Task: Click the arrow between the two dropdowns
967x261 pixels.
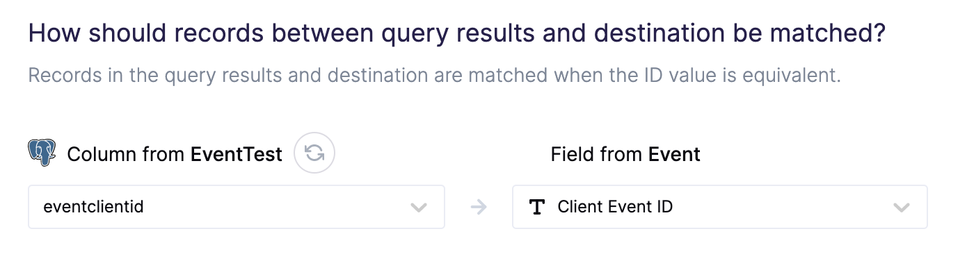Action: click(x=479, y=207)
